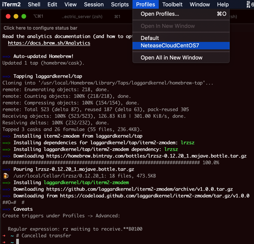Click the text 'Auto-updated Homebrew!'
254x244 pixels.
click(x=44, y=56)
